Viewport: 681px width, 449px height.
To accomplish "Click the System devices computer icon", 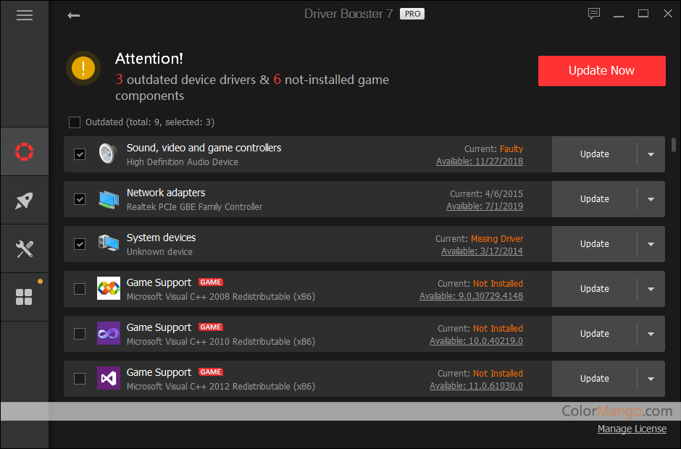I will point(108,243).
